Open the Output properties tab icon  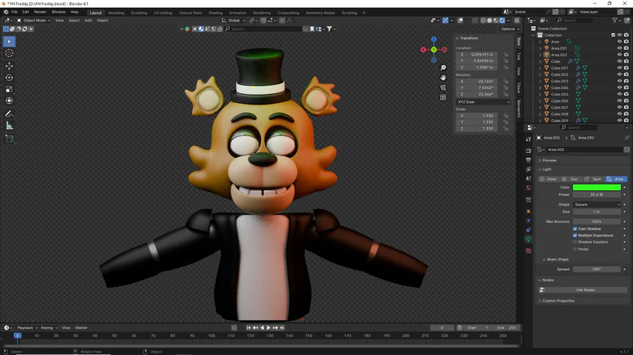click(x=528, y=160)
